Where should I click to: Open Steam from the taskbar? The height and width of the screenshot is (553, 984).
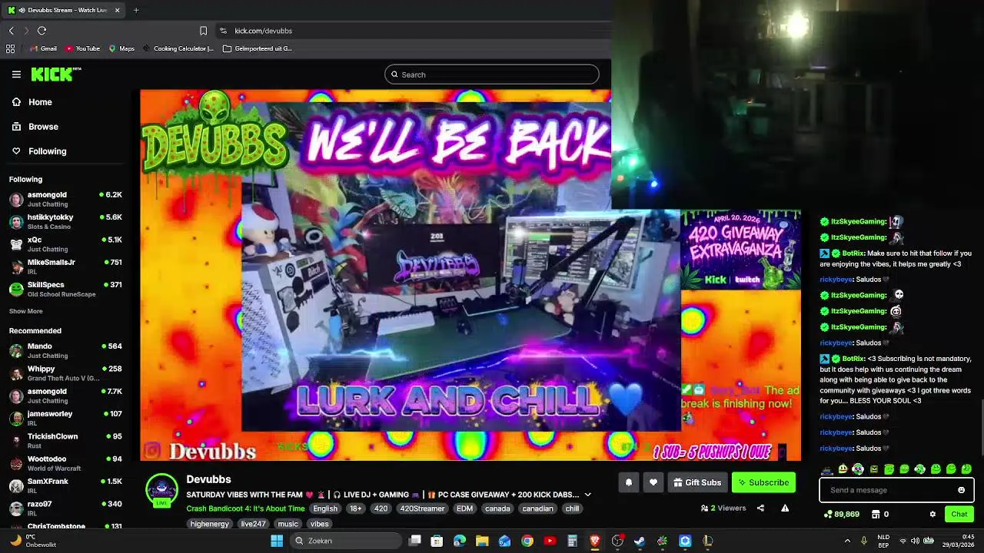[x=640, y=541]
